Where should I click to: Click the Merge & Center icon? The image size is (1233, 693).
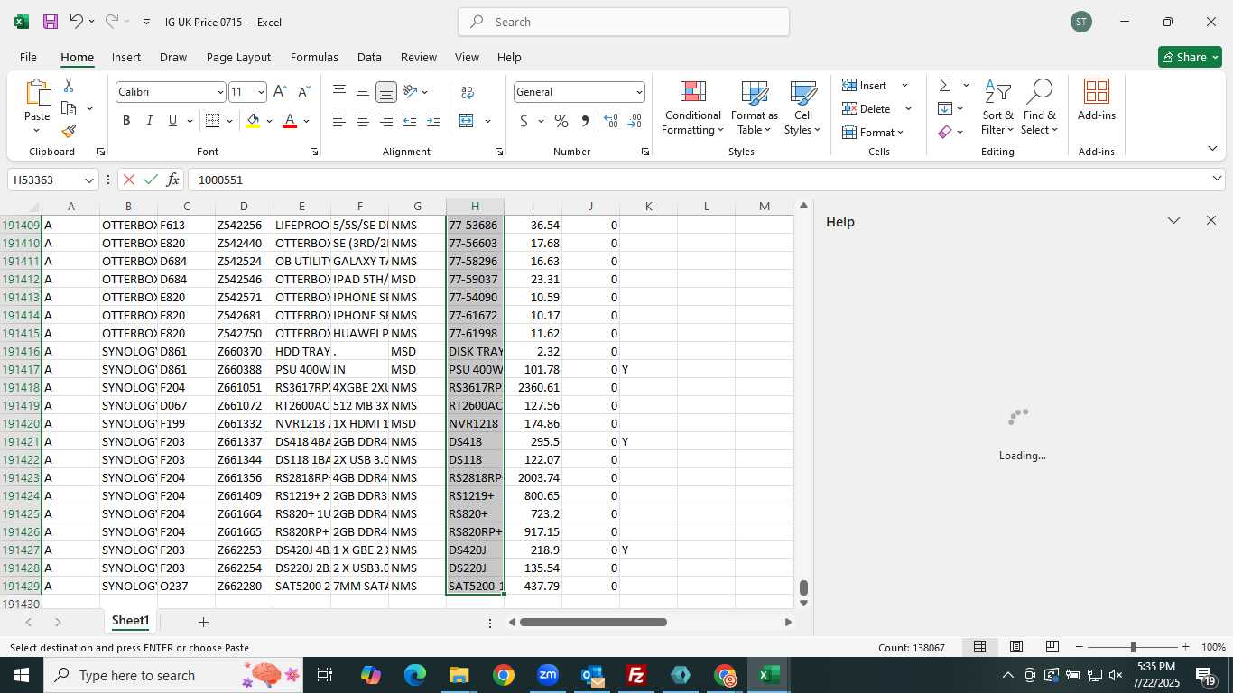point(467,121)
